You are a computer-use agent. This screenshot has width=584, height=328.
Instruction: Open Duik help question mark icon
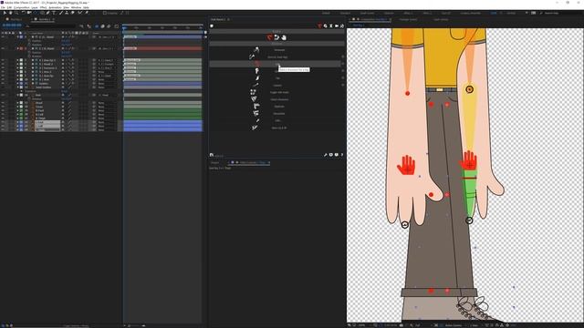pyautogui.click(x=342, y=155)
